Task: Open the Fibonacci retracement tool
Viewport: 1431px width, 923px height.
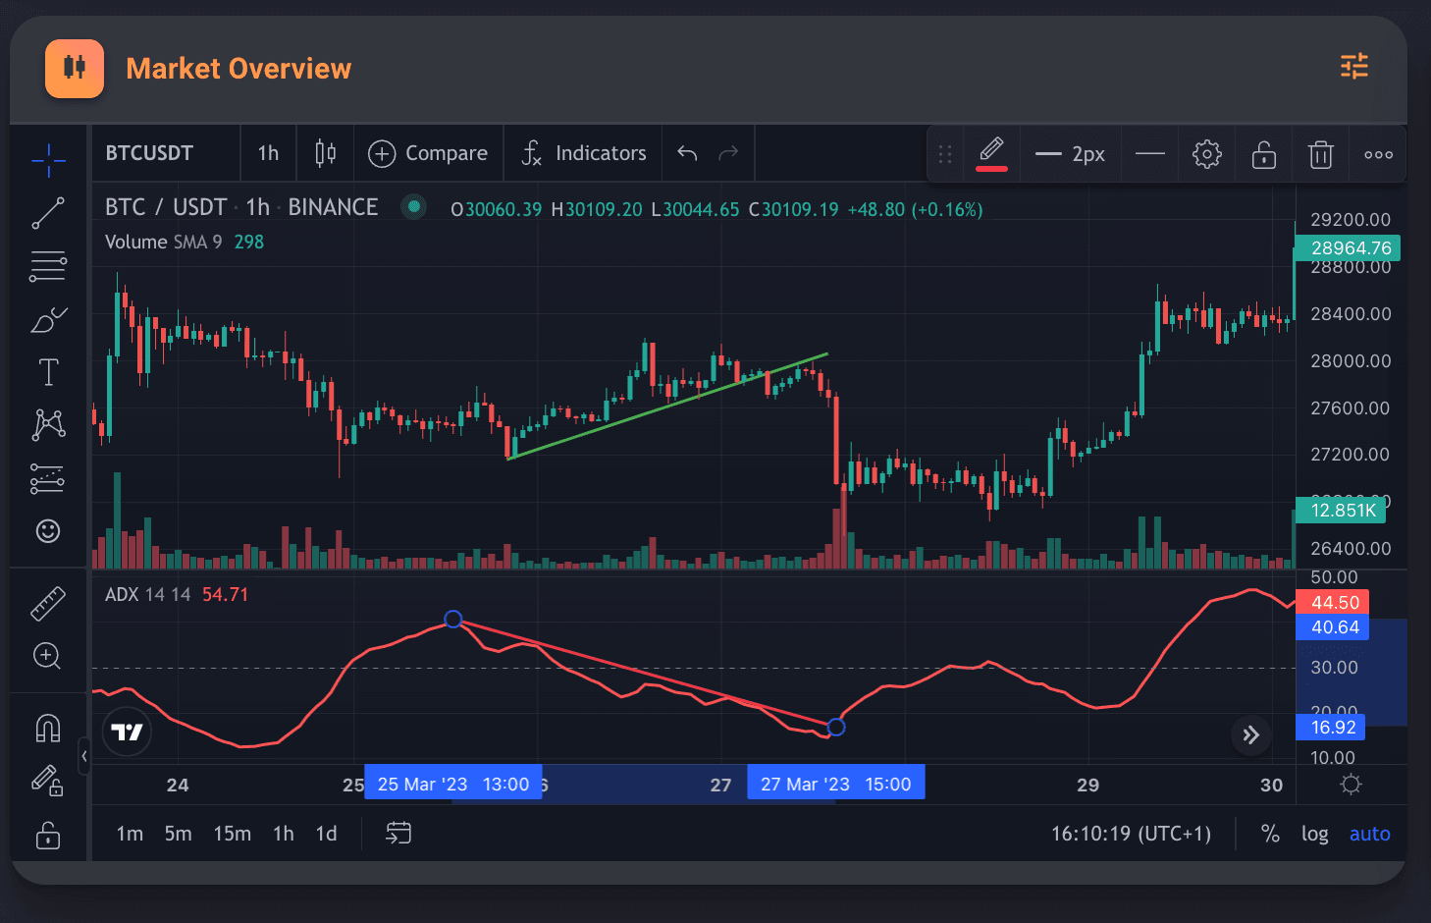Action: click(48, 266)
